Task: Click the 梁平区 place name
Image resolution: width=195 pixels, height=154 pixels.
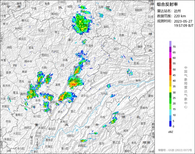Action: point(84,96)
